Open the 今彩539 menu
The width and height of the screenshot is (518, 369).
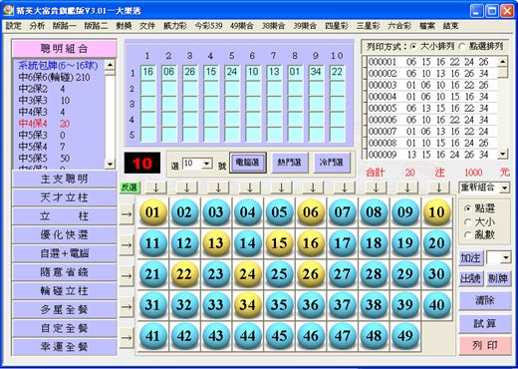[208, 26]
